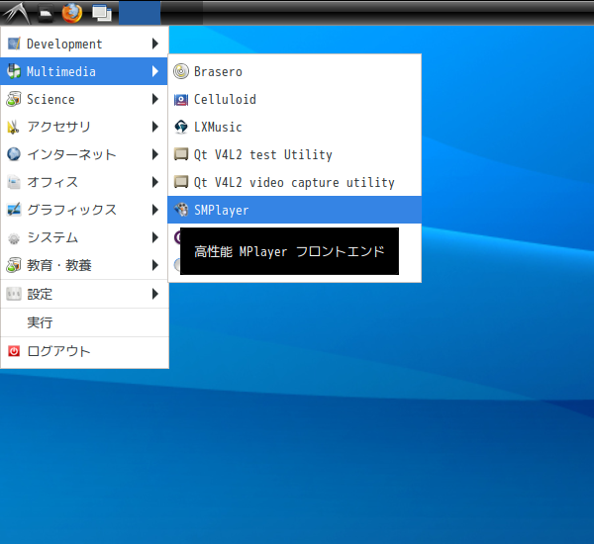Launch the file manager from the panel
Viewport: 594px width, 544px height.
point(46,13)
